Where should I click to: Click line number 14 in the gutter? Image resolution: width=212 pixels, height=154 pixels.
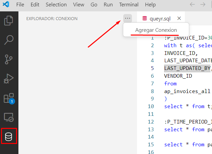151,137
